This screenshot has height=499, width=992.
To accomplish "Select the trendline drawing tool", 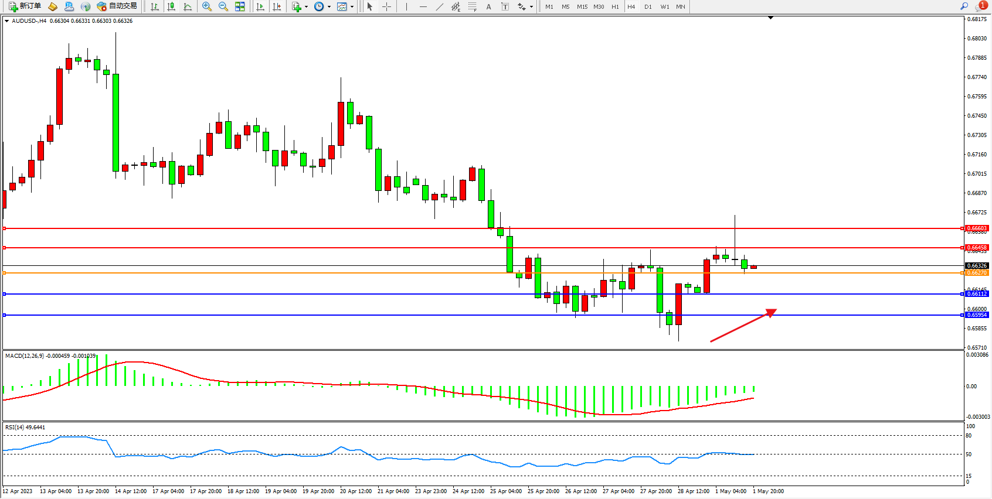I will [x=439, y=6].
